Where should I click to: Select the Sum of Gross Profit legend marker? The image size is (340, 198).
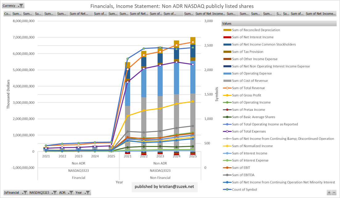[x=227, y=95]
